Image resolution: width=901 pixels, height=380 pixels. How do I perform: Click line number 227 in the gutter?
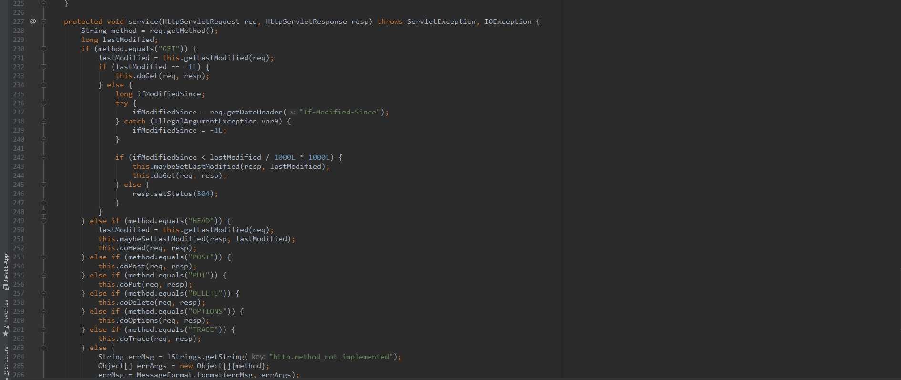point(19,21)
